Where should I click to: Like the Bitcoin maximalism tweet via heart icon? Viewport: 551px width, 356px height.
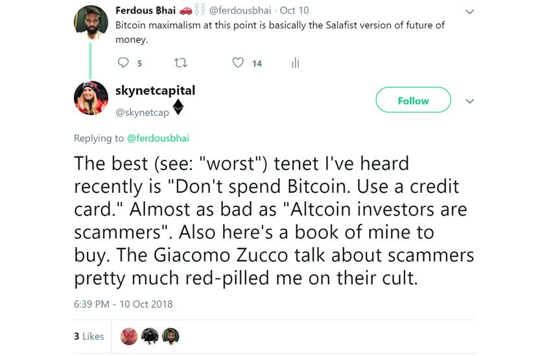238,63
